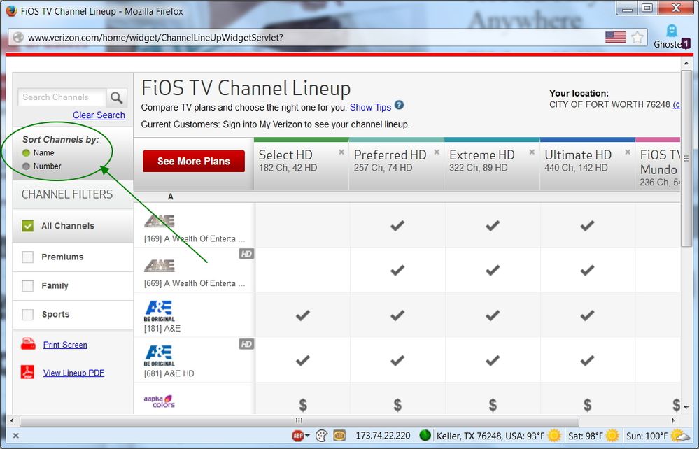Open the Adblock Plus dropdown arrow

pyautogui.click(x=307, y=436)
